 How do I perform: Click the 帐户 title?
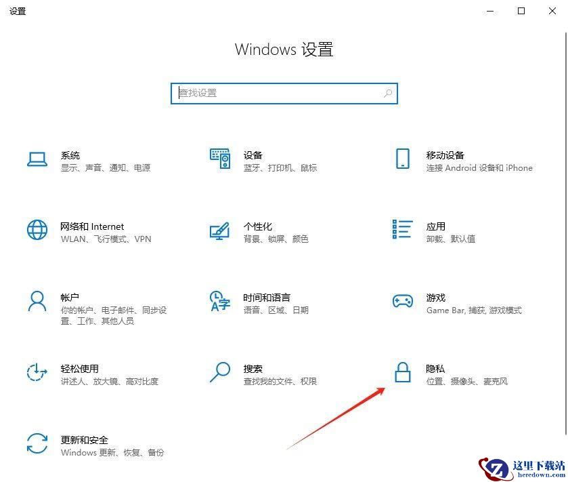pos(70,298)
